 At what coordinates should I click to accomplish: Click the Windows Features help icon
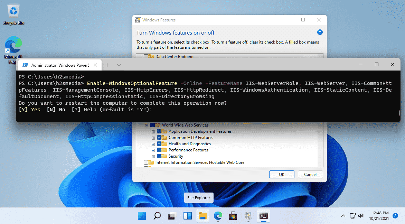coord(320,32)
